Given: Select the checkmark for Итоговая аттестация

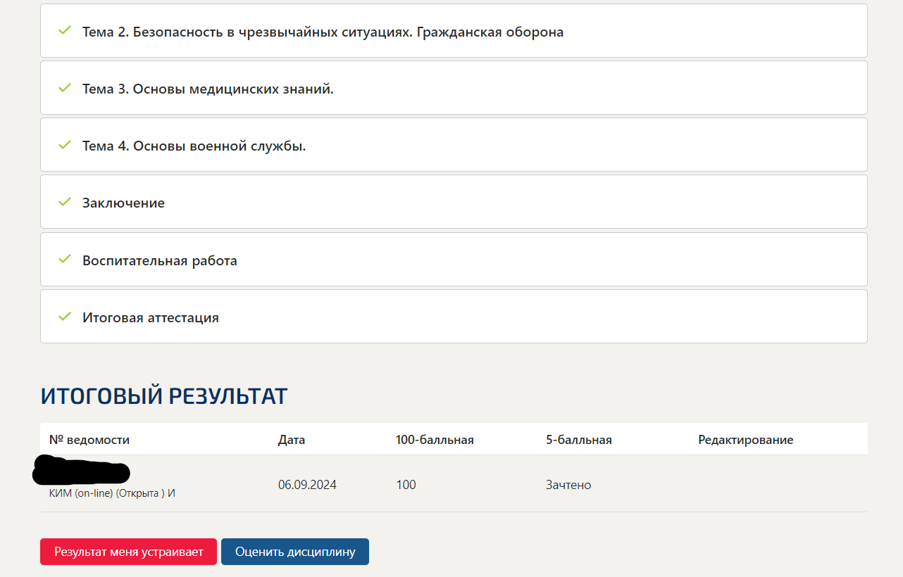Looking at the screenshot, I should [65, 317].
